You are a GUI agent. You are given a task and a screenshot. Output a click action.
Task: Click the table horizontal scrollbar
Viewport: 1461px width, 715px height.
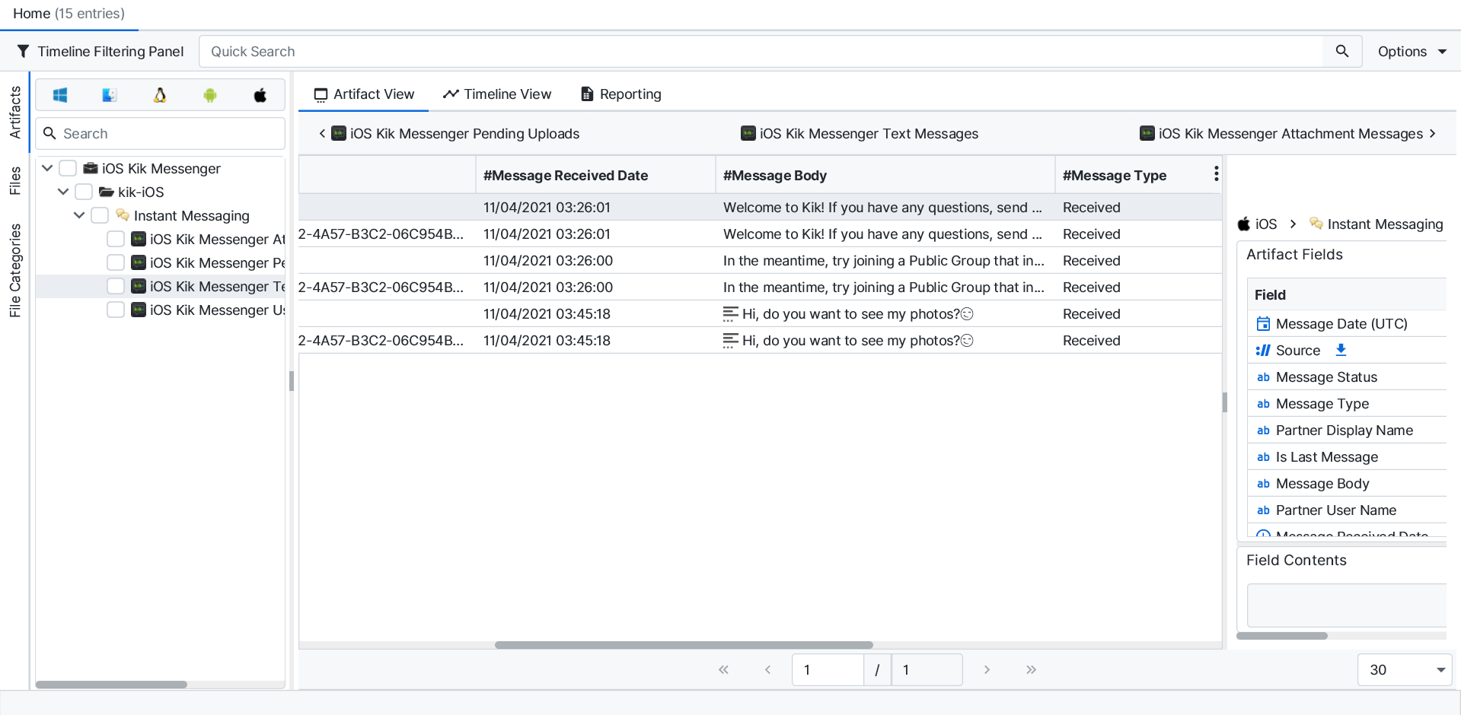[684, 645]
